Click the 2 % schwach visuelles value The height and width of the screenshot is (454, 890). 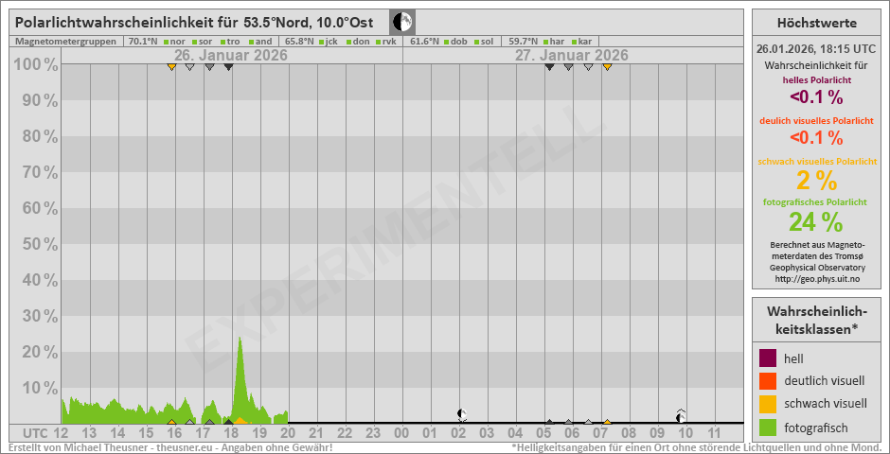(803, 181)
